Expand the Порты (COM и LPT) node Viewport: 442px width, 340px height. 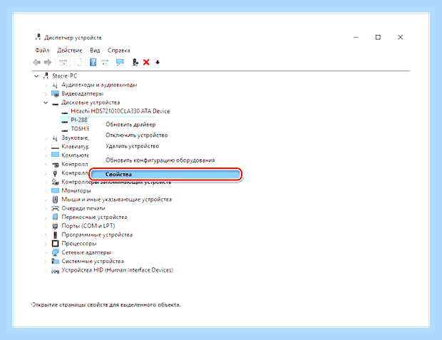point(46,226)
